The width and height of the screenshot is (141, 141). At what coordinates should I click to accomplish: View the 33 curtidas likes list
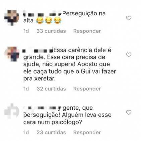coord(51,31)
